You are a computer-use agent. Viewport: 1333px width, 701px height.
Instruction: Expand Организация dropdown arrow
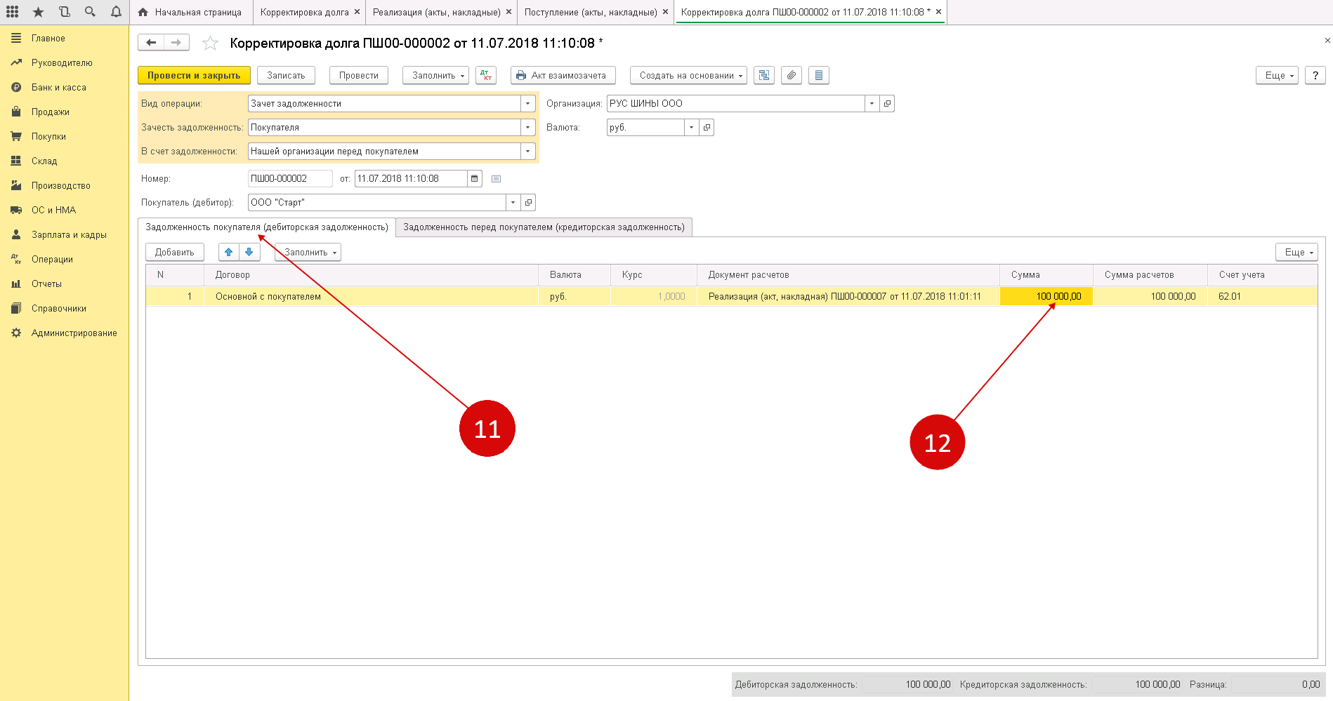[x=872, y=104]
